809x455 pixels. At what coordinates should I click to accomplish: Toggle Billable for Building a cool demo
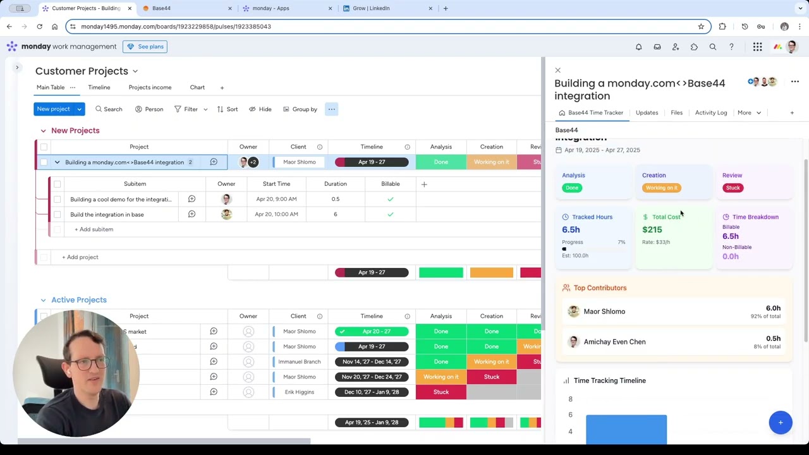pos(391,199)
